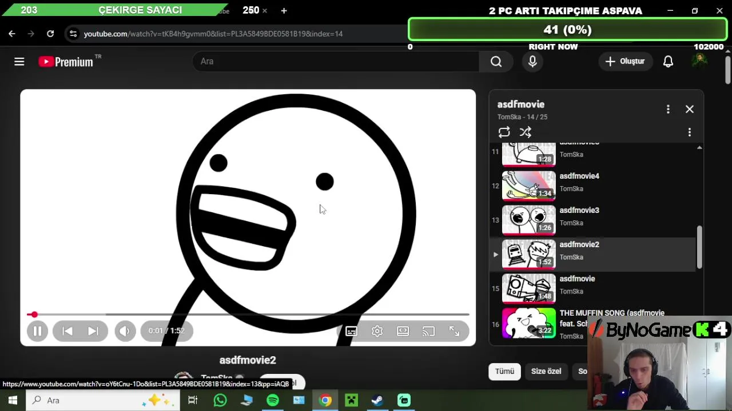Viewport: 732px width, 411px height.
Task: Pause the video
Action: coord(37,331)
